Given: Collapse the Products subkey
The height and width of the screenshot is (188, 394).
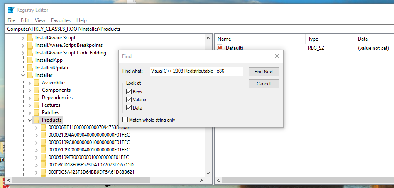Looking at the screenshot, I should tap(29, 120).
